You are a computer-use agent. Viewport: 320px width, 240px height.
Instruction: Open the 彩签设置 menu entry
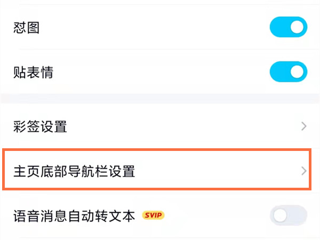(40, 127)
